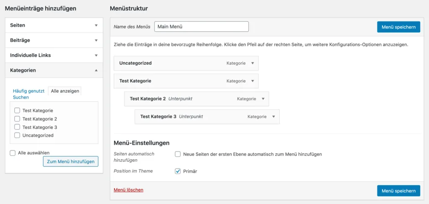
Task: Click the Menü-Einstellungen heading
Action: pyautogui.click(x=142, y=143)
